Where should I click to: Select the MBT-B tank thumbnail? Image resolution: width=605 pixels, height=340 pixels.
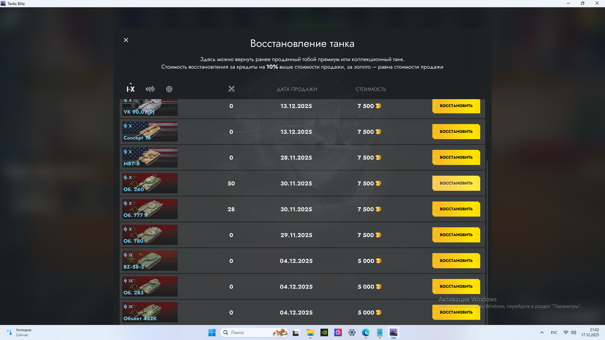(x=150, y=157)
